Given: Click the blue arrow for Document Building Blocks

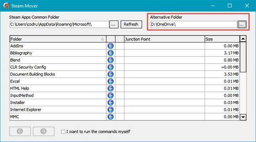Looking at the screenshot, I should pyautogui.click(x=111, y=74).
